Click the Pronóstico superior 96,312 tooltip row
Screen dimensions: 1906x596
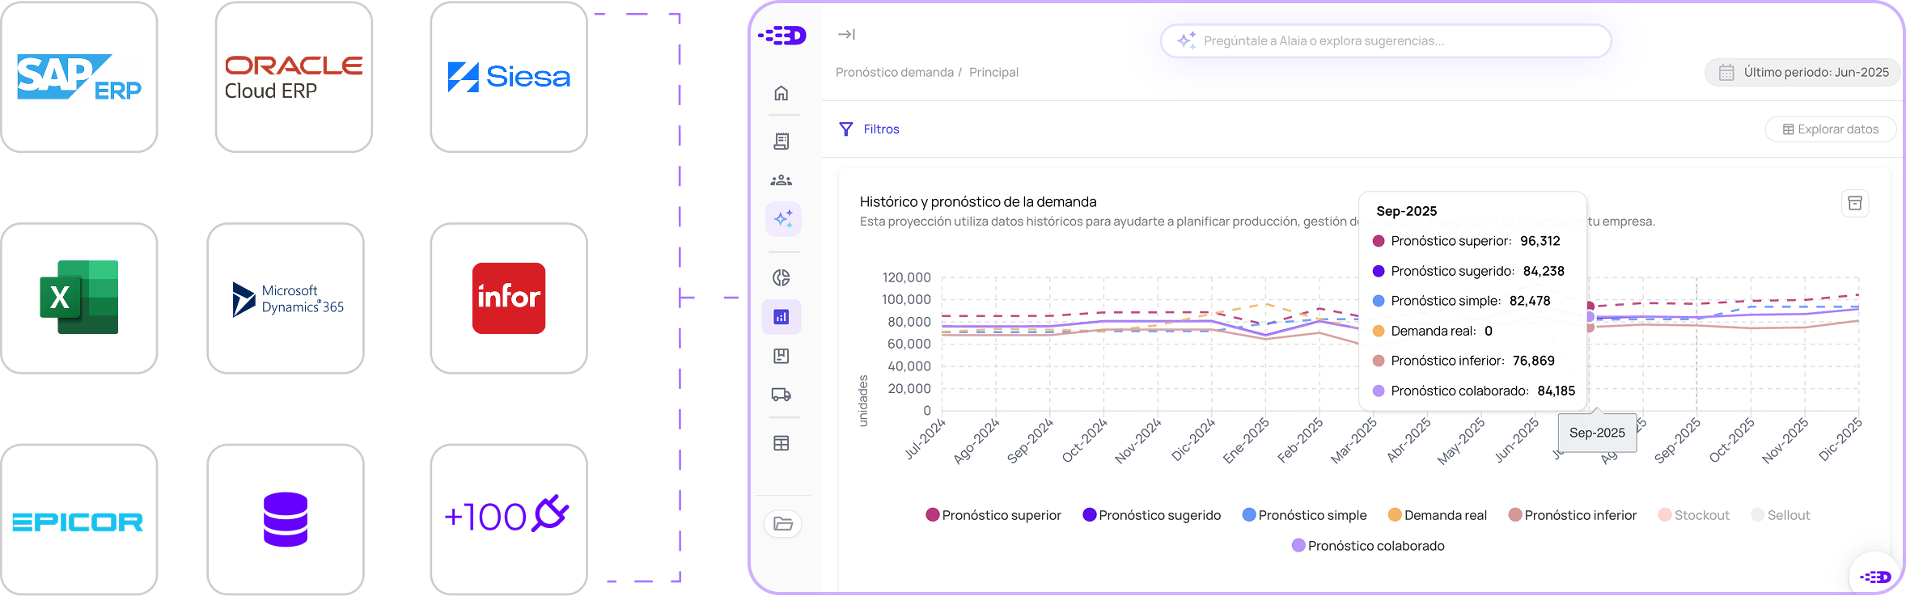[1467, 241]
